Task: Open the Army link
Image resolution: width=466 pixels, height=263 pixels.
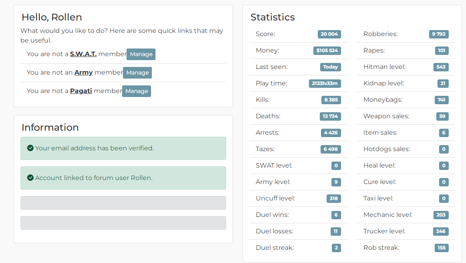Action: (x=84, y=72)
